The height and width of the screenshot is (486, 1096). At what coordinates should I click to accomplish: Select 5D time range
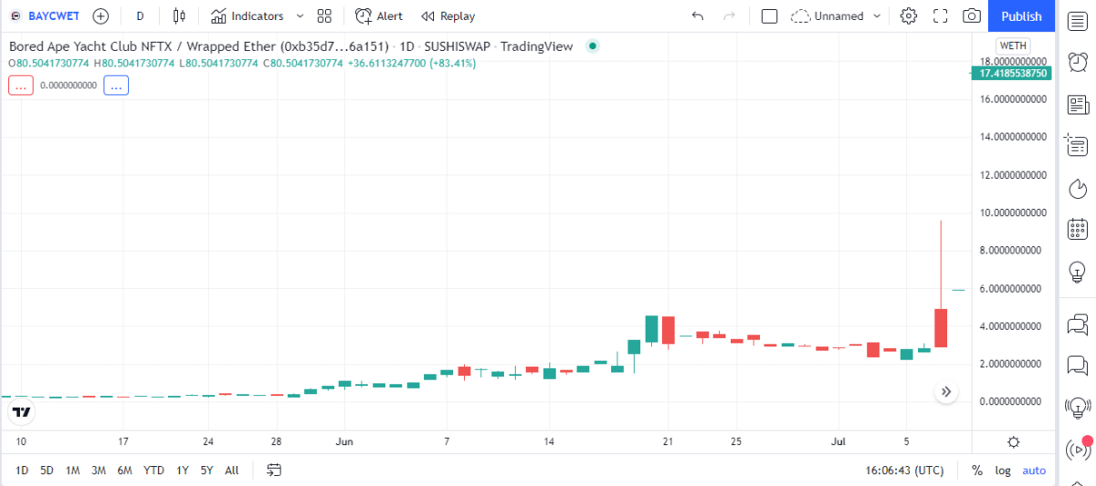(x=47, y=470)
